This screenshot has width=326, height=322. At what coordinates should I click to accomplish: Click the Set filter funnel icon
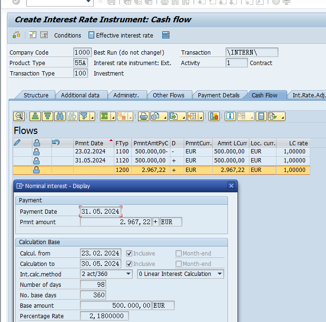(84, 116)
